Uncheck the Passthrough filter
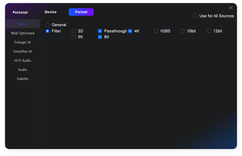 pos(100,31)
